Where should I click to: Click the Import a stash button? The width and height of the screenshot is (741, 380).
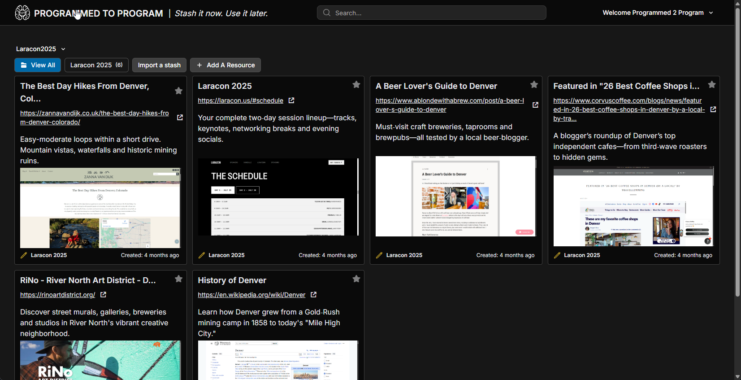[159, 65]
